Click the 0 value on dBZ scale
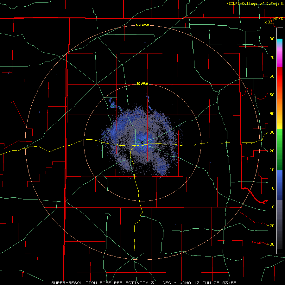This screenshot has height=285, width=285. coord(273,188)
